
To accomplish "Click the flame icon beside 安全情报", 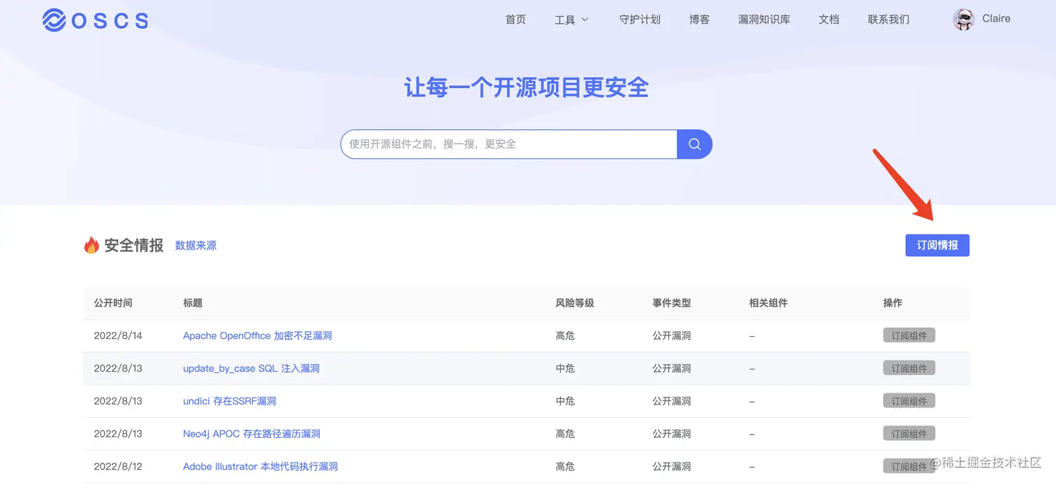I will 91,245.
